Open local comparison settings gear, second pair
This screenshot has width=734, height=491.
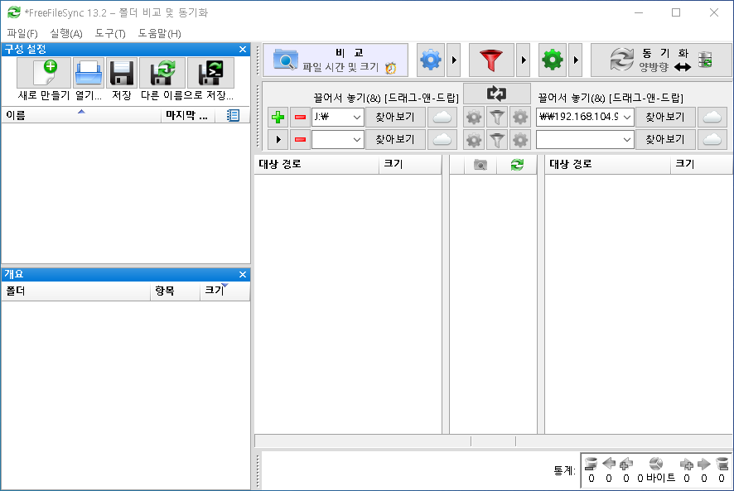click(x=474, y=139)
